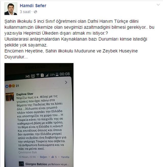Viewport: 163px width, 167px height.
Task: Click 'Çevirisine Bak' translation link
Action: click(28, 152)
